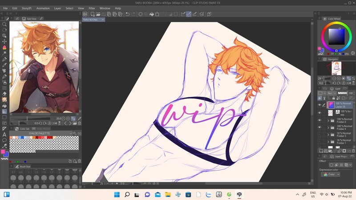
Task: Click the Open file folder icon
Action: click(98, 14)
